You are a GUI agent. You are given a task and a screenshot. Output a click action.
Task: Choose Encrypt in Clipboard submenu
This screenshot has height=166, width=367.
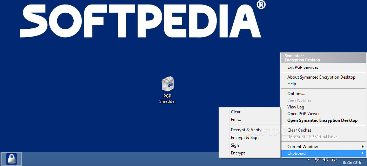click(249, 153)
